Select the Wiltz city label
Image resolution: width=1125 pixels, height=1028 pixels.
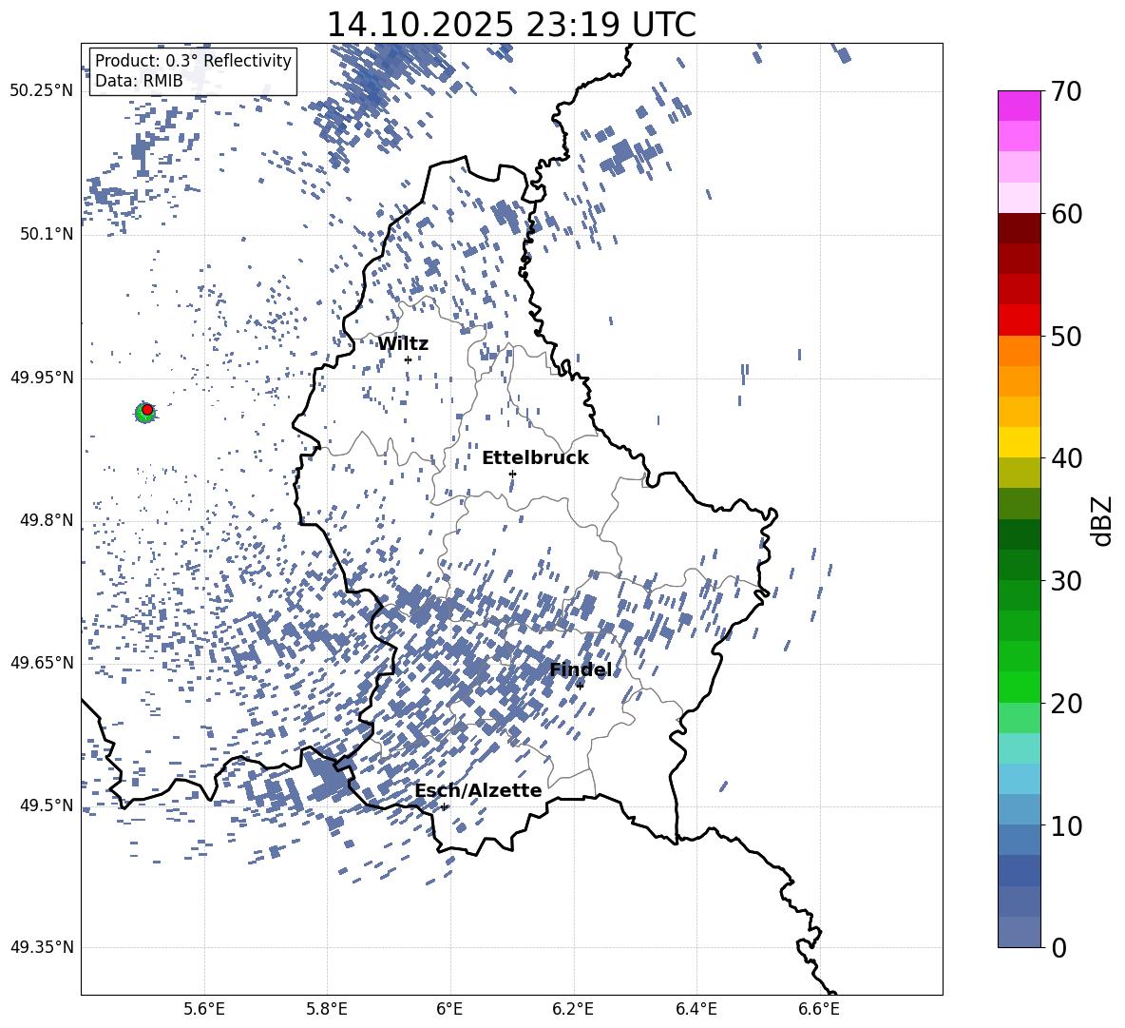[x=403, y=344]
